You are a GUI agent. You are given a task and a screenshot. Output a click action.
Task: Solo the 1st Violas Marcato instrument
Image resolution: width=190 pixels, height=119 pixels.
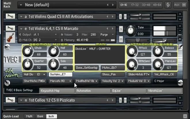[x=121, y=29]
